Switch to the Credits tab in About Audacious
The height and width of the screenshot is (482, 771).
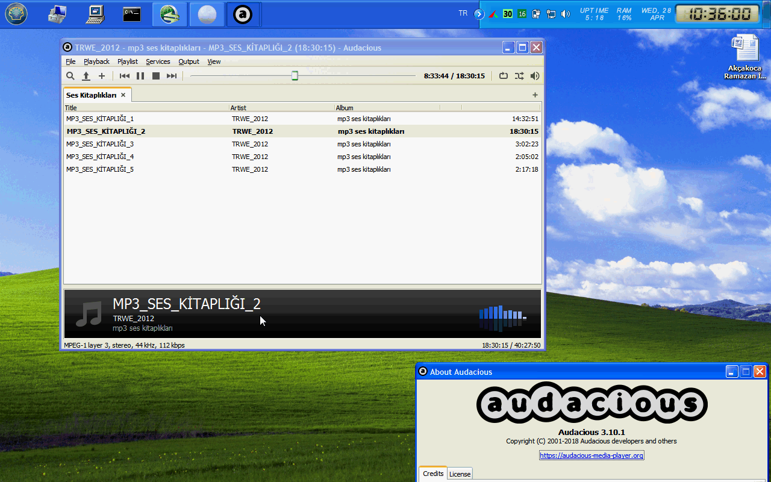coord(433,474)
